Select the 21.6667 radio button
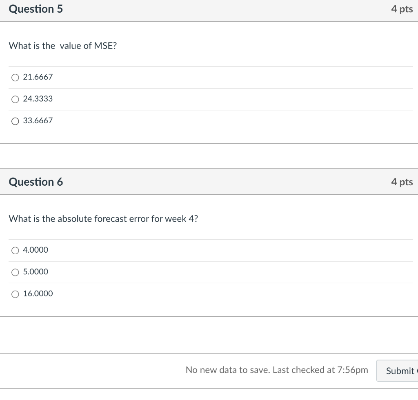The height and width of the screenshot is (400, 418). [x=15, y=77]
